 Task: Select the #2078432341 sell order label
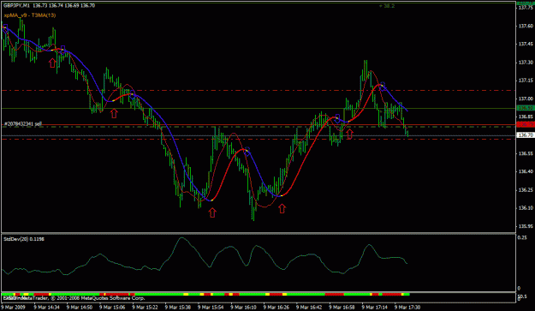coord(23,123)
